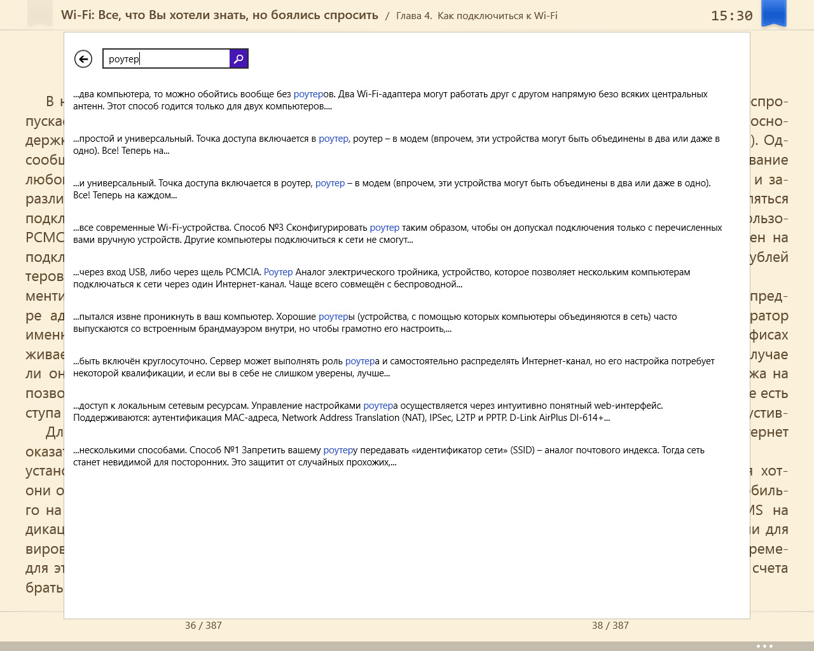Open result "...пытался извне проникнуть в ваш компьютер"
814x651 pixels.
coord(375,322)
